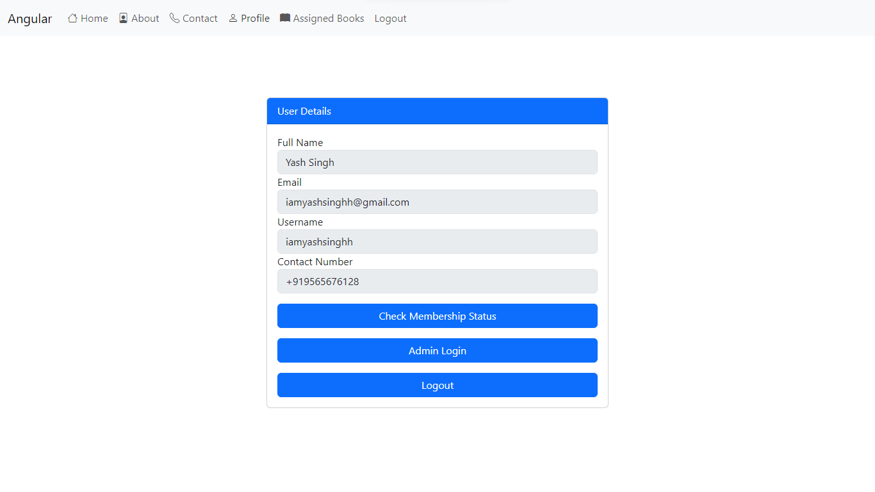The height and width of the screenshot is (492, 875).
Task: Click the house icon beside Home
Action: pyautogui.click(x=72, y=19)
